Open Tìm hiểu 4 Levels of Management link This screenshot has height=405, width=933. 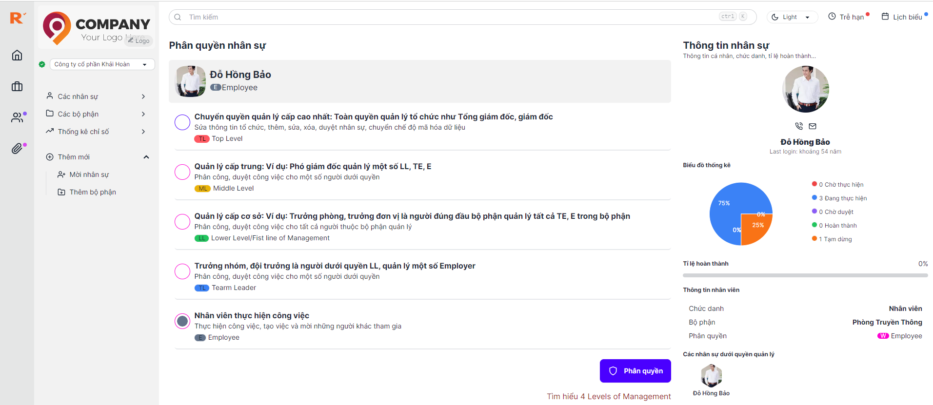(608, 396)
